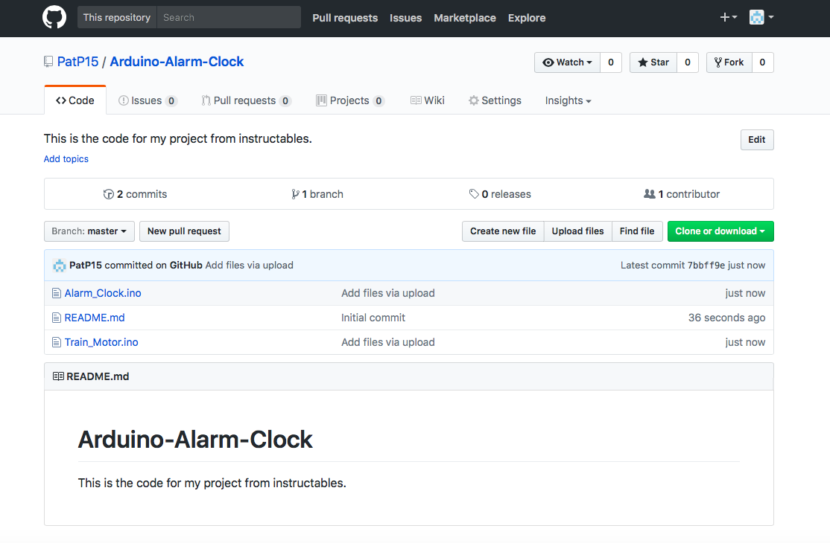Screen dimensions: 830x543
Task: Open the Watch count of 0
Action: click(x=611, y=62)
